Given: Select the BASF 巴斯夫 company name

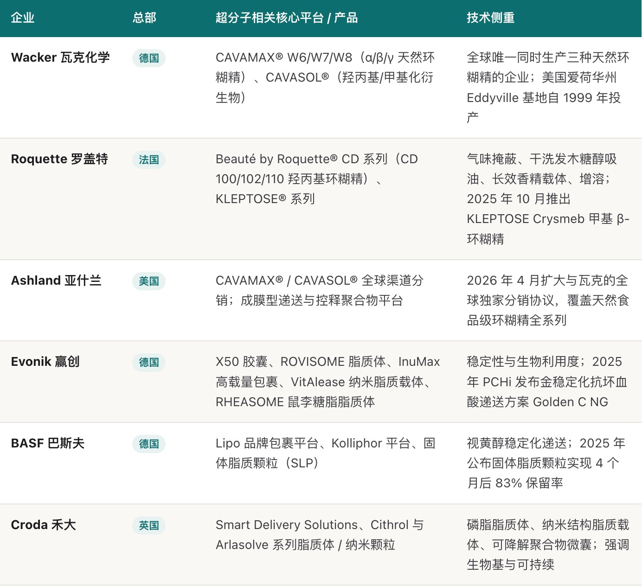Looking at the screenshot, I should (48, 443).
